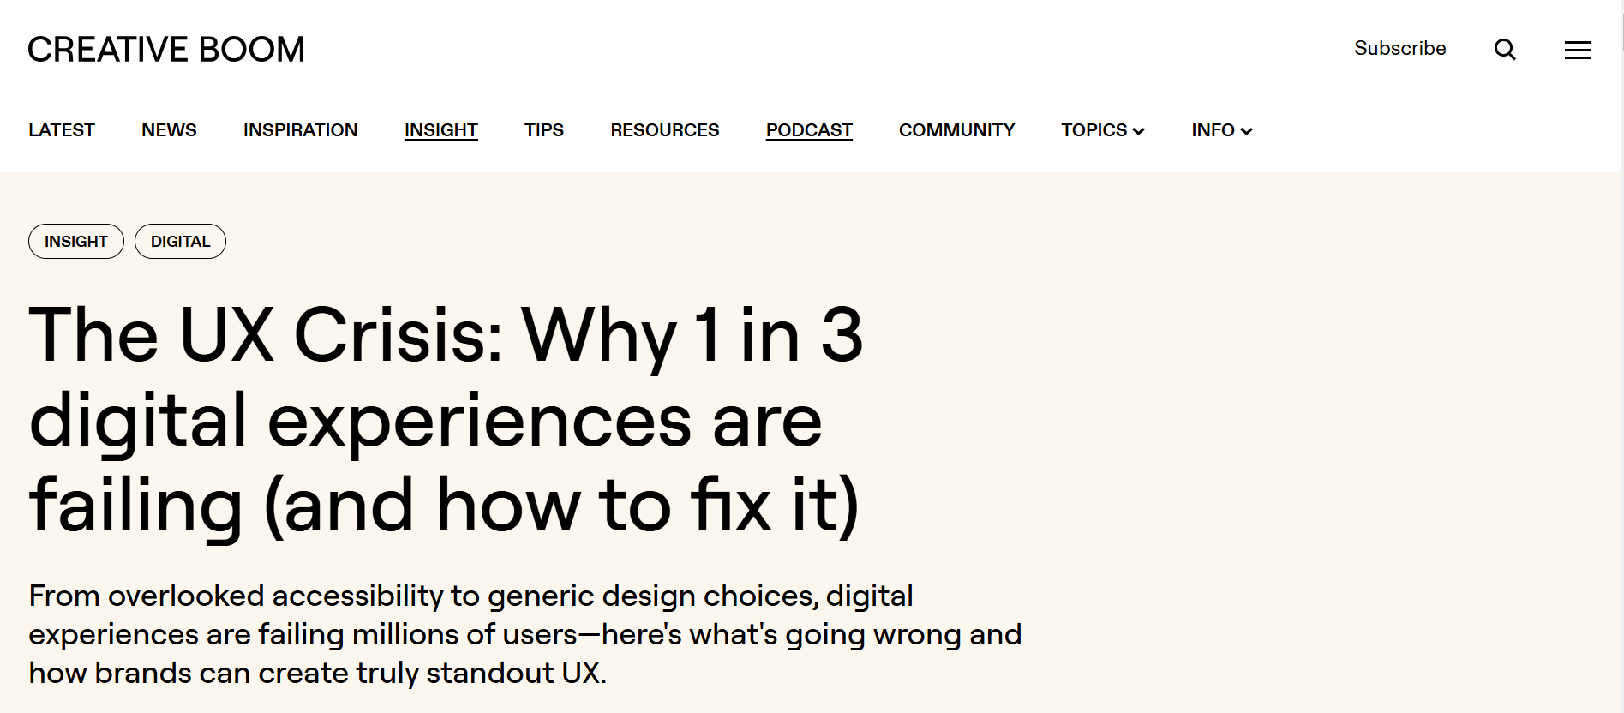Image resolution: width=1624 pixels, height=713 pixels.
Task: Open RESOURCES from the navigation bar
Action: point(664,130)
